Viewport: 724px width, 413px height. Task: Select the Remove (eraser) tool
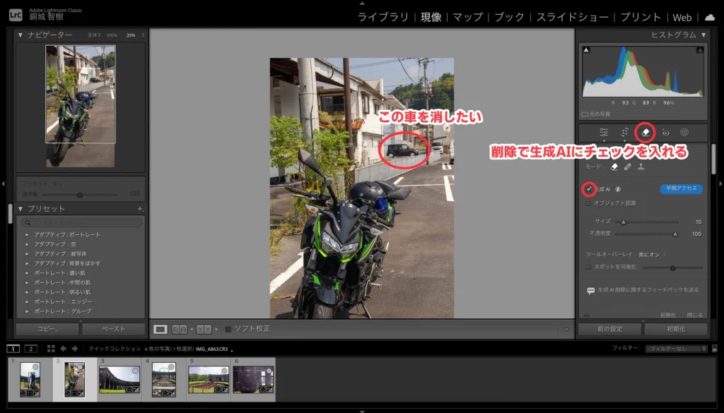tap(645, 132)
